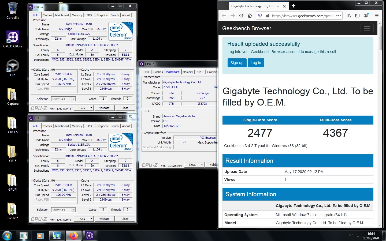This screenshot has width=386, height=241.
Task: Click Validate button in top CPU-Z window
Action: 104,108
